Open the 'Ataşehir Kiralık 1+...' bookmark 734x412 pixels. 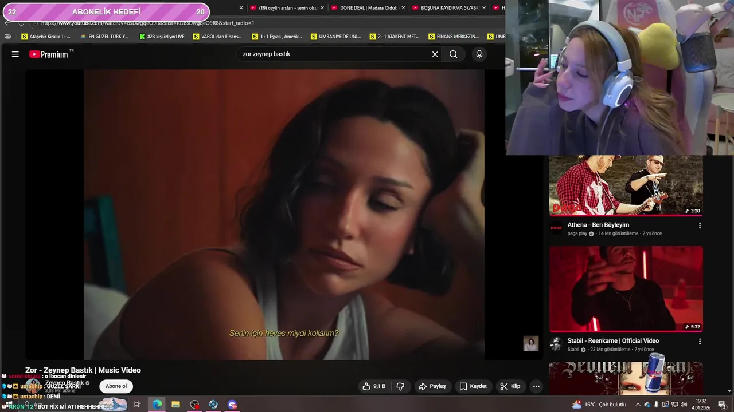pos(45,37)
